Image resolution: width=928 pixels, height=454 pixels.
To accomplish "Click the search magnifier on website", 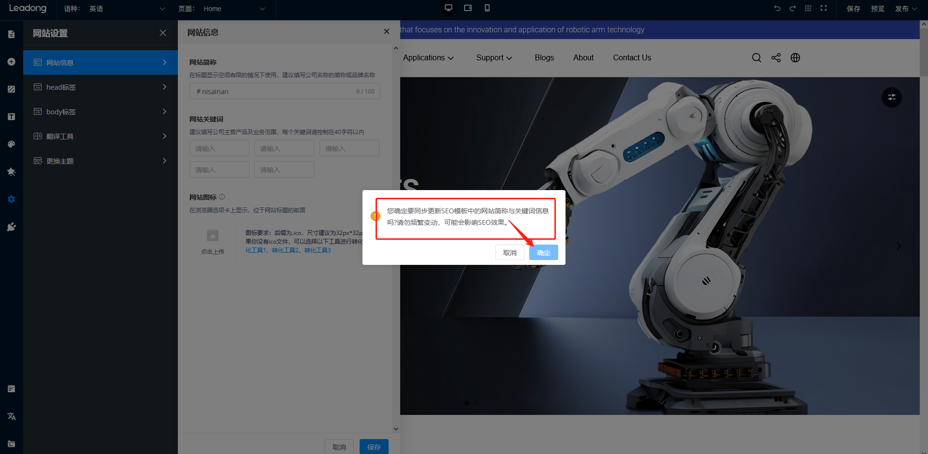I will coord(756,58).
